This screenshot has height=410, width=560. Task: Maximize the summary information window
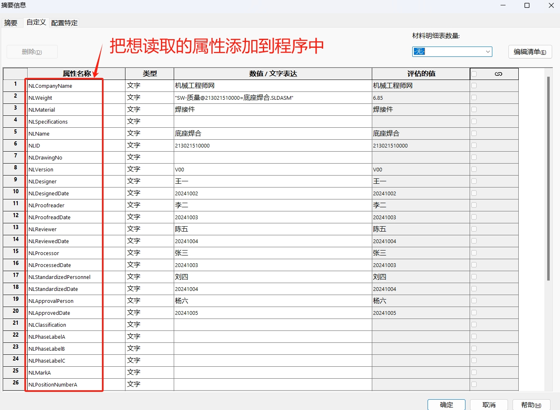[527, 5]
